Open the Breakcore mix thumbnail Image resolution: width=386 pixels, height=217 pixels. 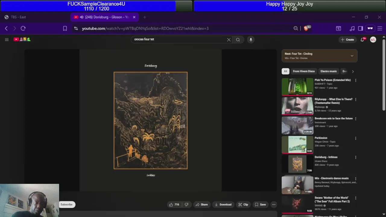click(297, 125)
